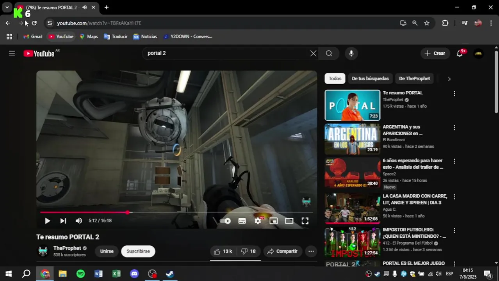Open options for 'Te resumo PORTAL'
This screenshot has height=281, width=499.
tap(454, 94)
